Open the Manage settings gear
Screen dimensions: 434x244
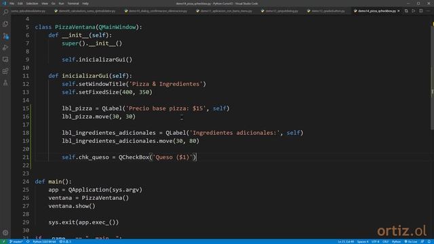(x=5, y=232)
